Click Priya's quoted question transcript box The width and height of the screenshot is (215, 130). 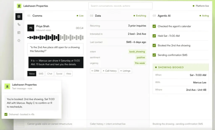pos(55,49)
